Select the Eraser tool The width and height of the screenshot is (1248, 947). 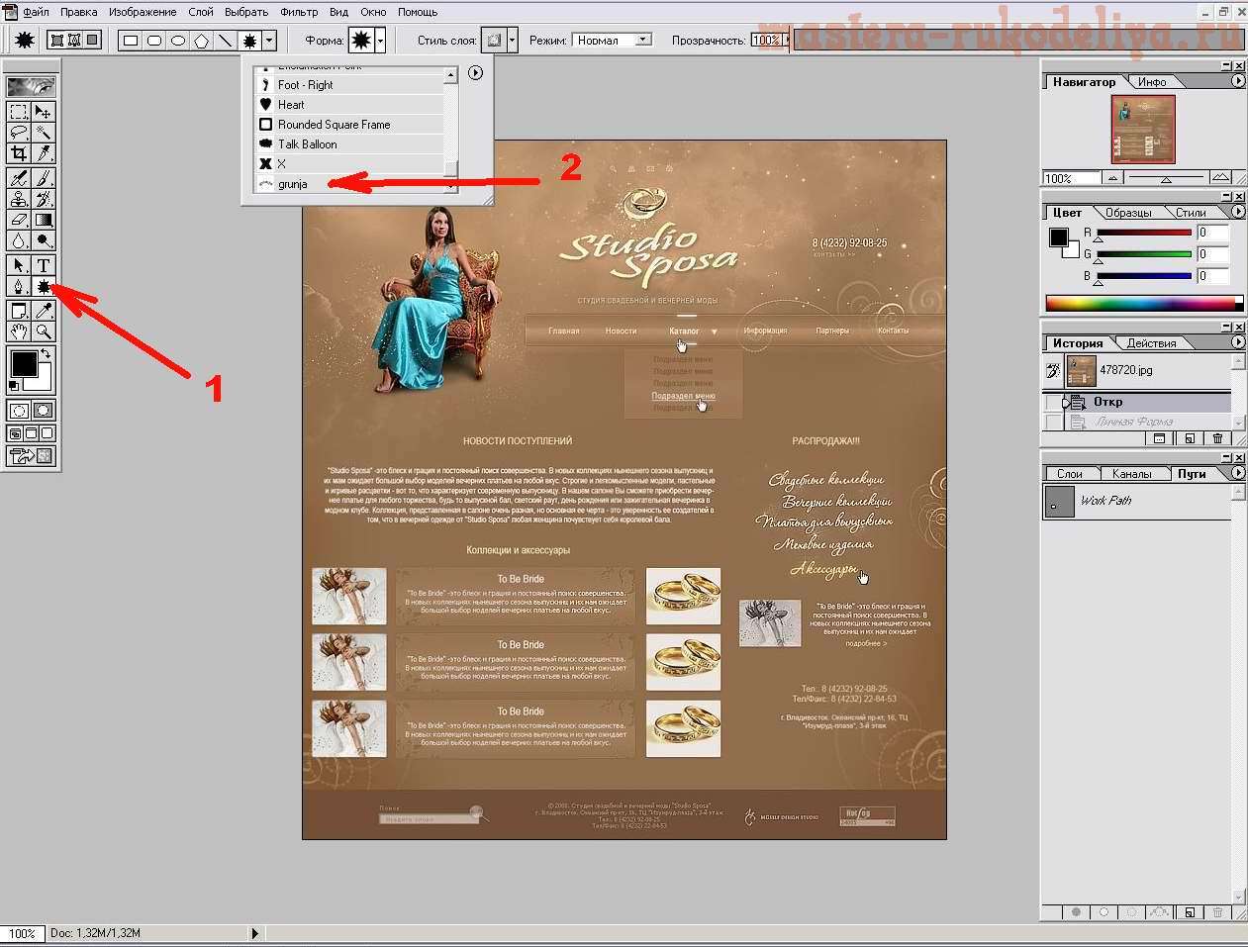click(19, 220)
